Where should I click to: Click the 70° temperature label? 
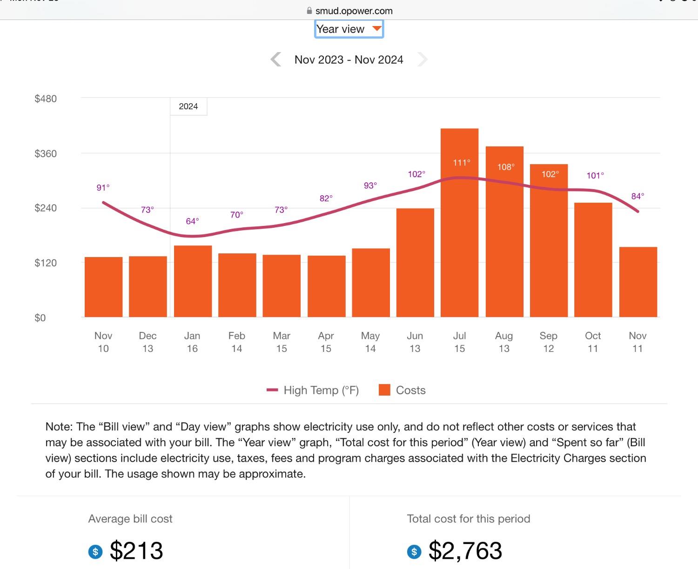coord(236,215)
